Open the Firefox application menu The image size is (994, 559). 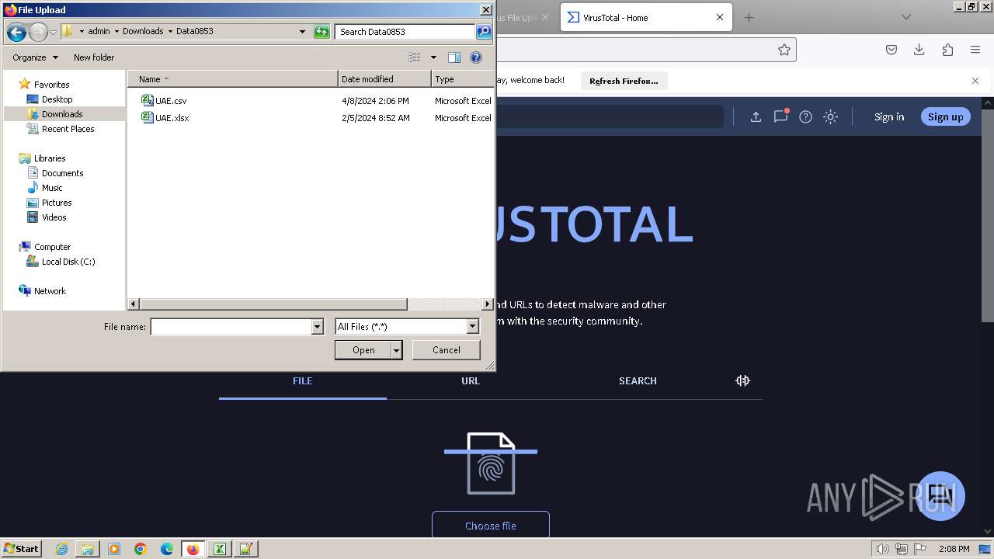(x=975, y=50)
